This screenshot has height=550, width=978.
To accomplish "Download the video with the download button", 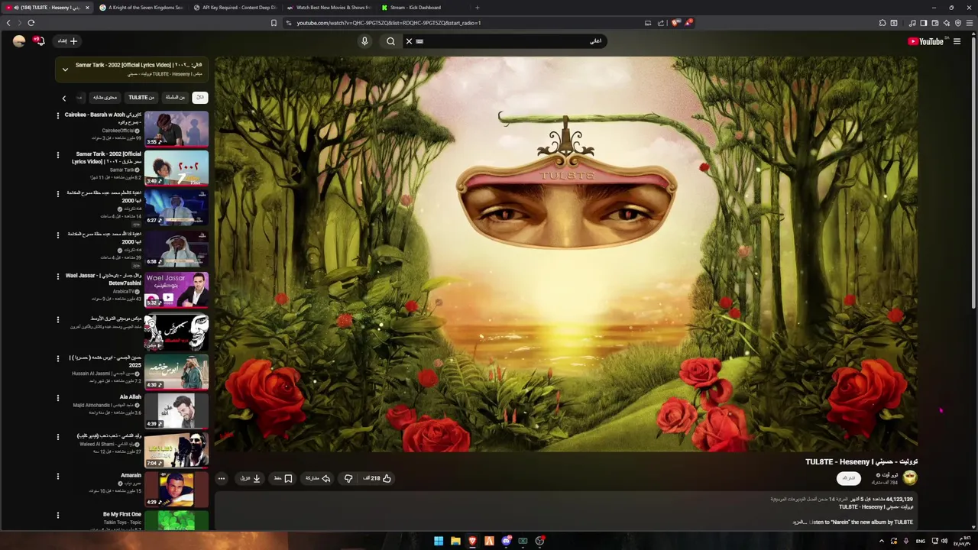I will (251, 478).
